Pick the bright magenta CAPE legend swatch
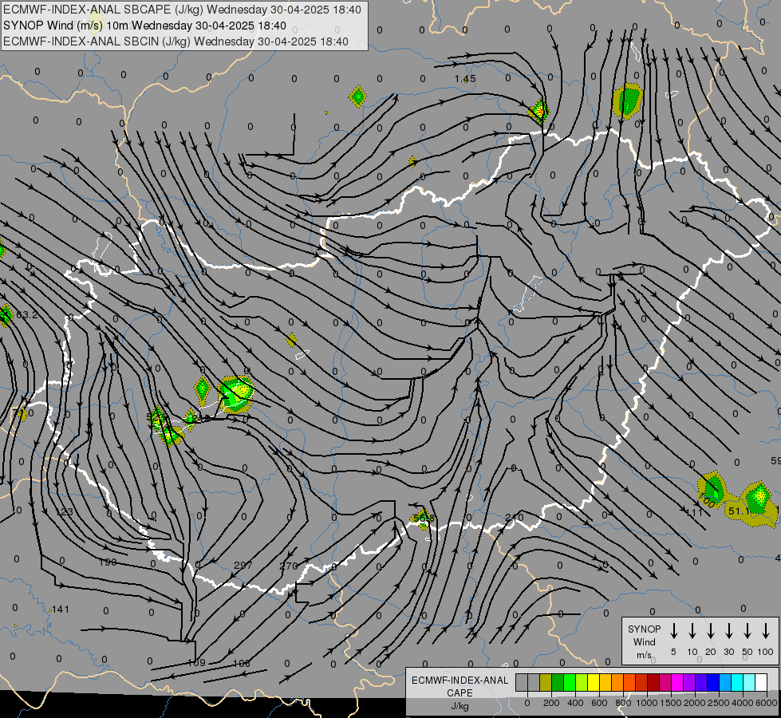 point(678,682)
